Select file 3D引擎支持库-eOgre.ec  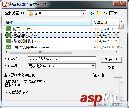(x=31, y=47)
